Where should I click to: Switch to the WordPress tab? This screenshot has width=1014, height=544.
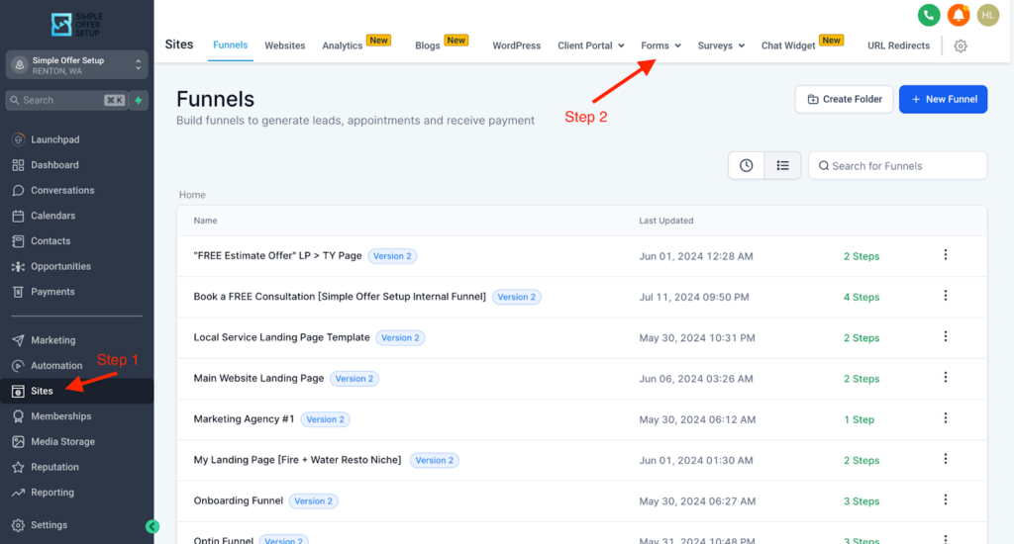(x=516, y=45)
